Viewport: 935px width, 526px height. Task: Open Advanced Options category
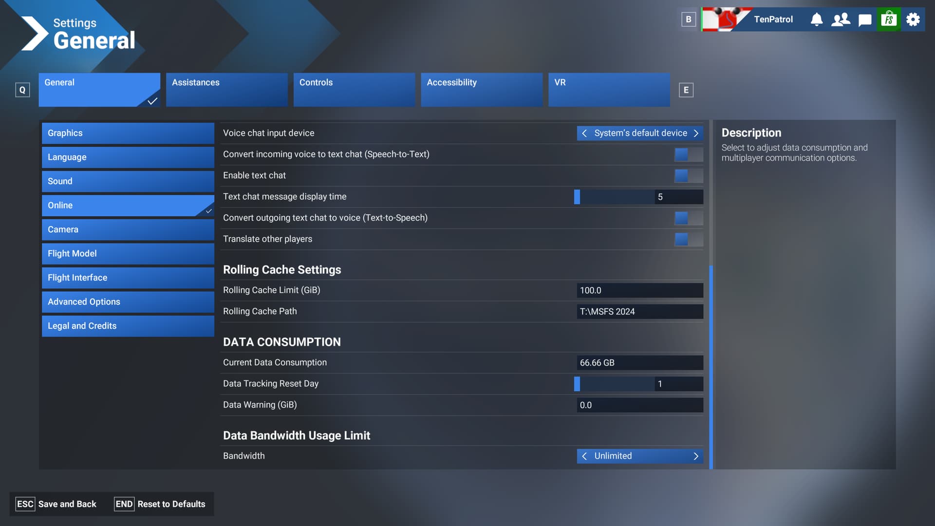click(128, 302)
